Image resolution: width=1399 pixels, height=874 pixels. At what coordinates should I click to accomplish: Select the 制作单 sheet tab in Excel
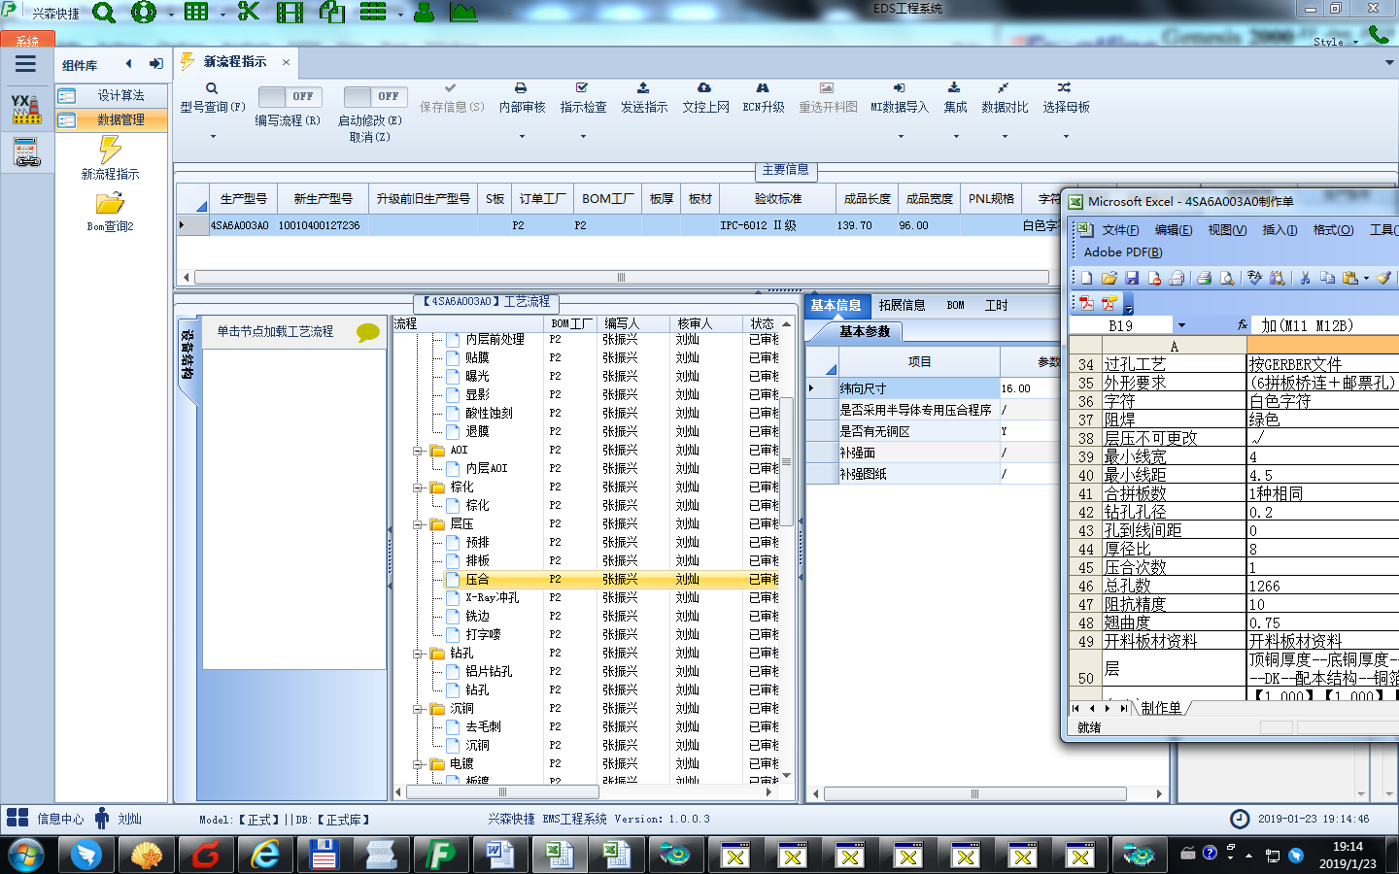pyautogui.click(x=1161, y=708)
